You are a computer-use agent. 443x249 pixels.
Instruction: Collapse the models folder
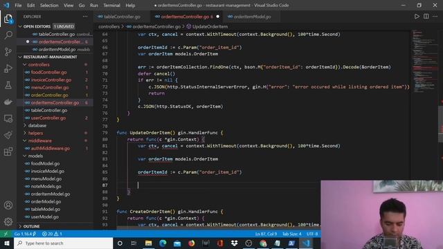click(x=25, y=156)
